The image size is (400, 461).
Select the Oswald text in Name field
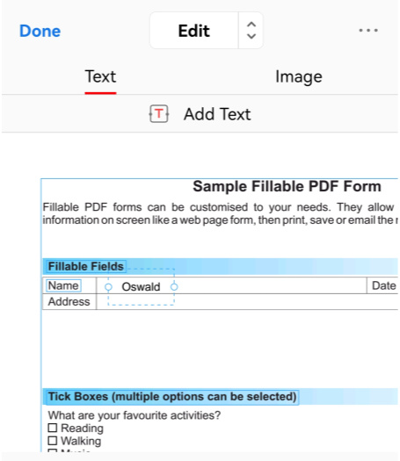click(x=141, y=286)
